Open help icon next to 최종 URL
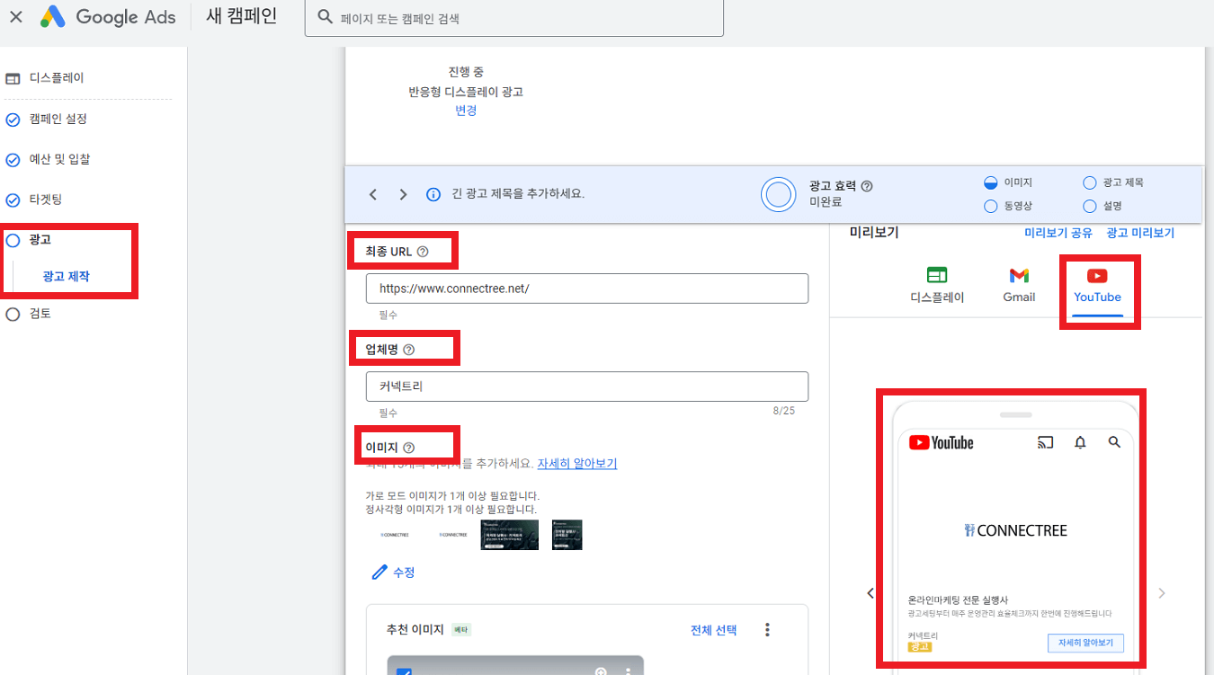The image size is (1214, 675). 423,252
